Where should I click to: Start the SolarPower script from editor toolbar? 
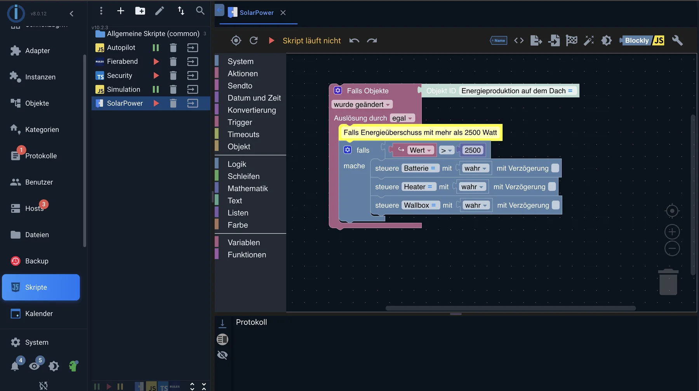[271, 40]
